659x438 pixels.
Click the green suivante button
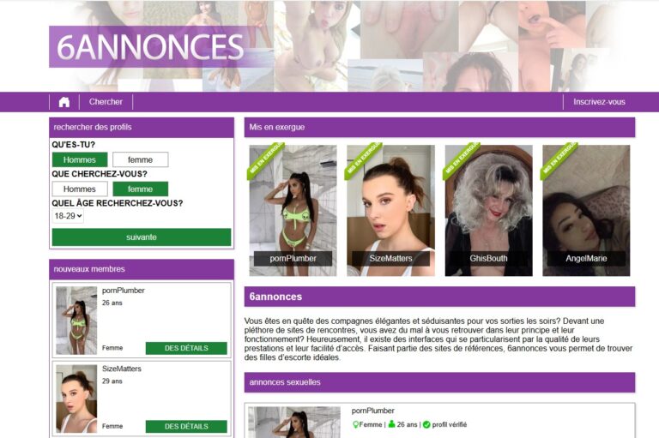click(142, 237)
